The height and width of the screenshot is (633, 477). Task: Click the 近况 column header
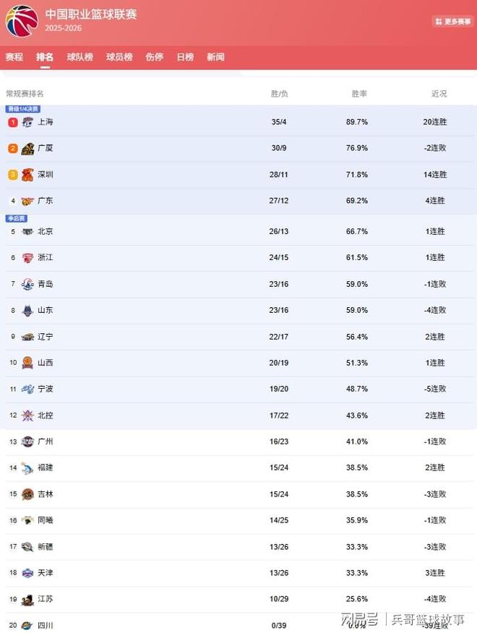(439, 94)
